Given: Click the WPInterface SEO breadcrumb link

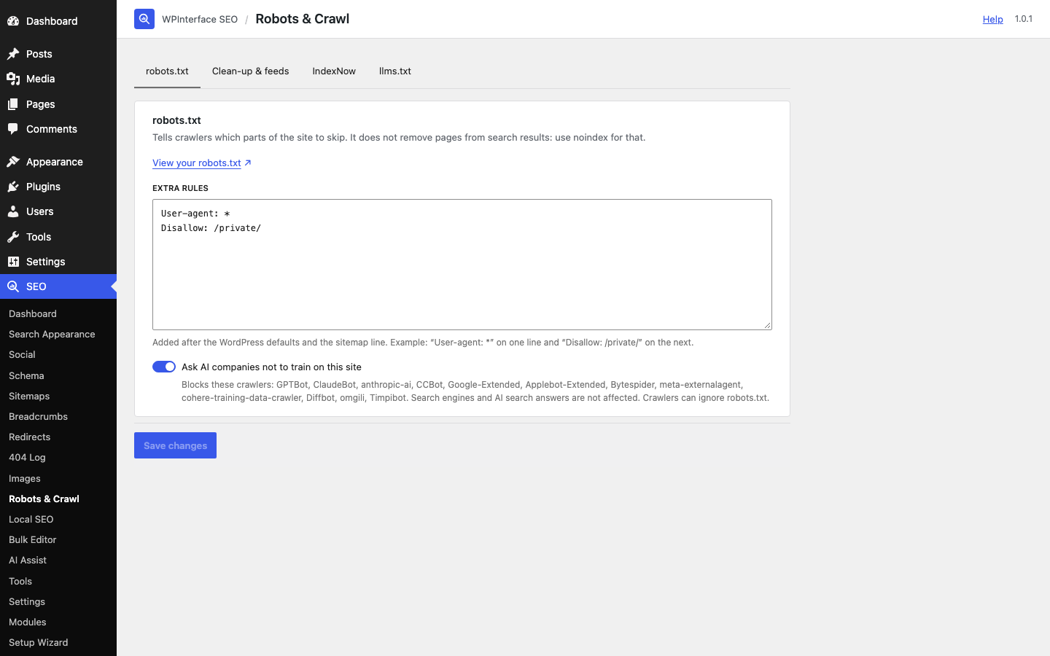Looking at the screenshot, I should click(200, 19).
